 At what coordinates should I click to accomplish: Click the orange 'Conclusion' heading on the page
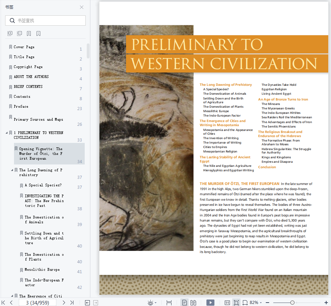pos(267,167)
